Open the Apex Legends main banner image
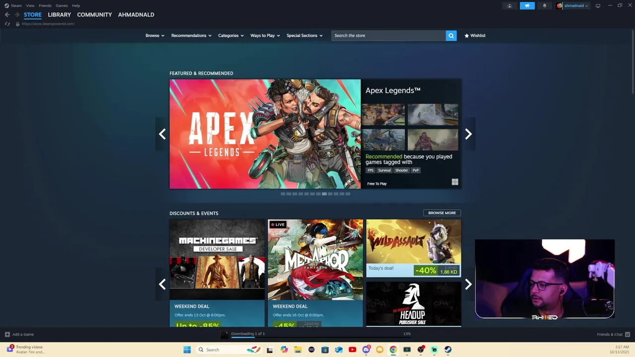635x357 pixels. coord(265,134)
